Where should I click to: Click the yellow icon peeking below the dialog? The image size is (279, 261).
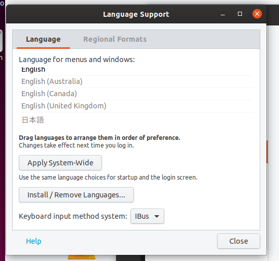(x=82, y=257)
